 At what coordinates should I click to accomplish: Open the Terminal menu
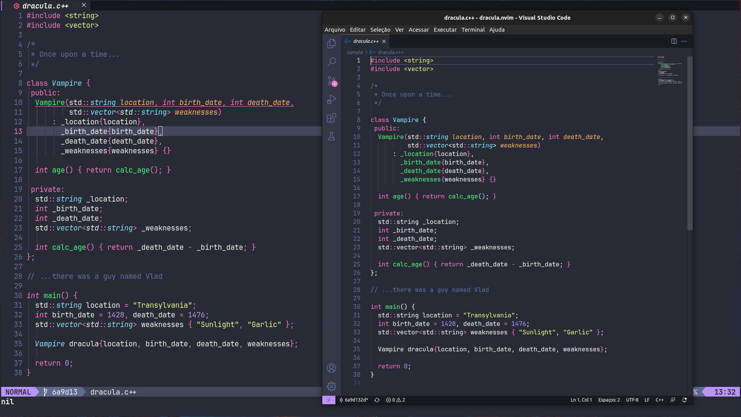(x=473, y=30)
